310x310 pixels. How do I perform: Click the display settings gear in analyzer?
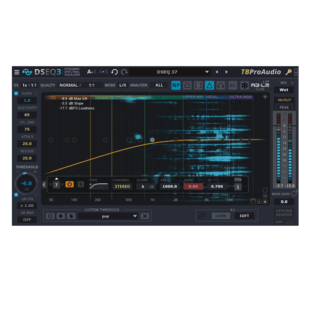265,97
